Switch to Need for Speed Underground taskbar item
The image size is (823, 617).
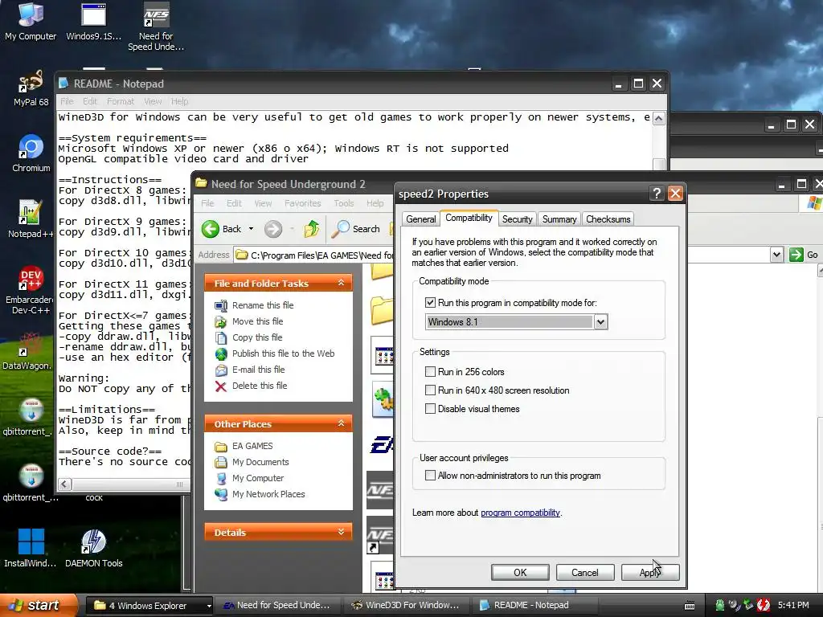277,606
